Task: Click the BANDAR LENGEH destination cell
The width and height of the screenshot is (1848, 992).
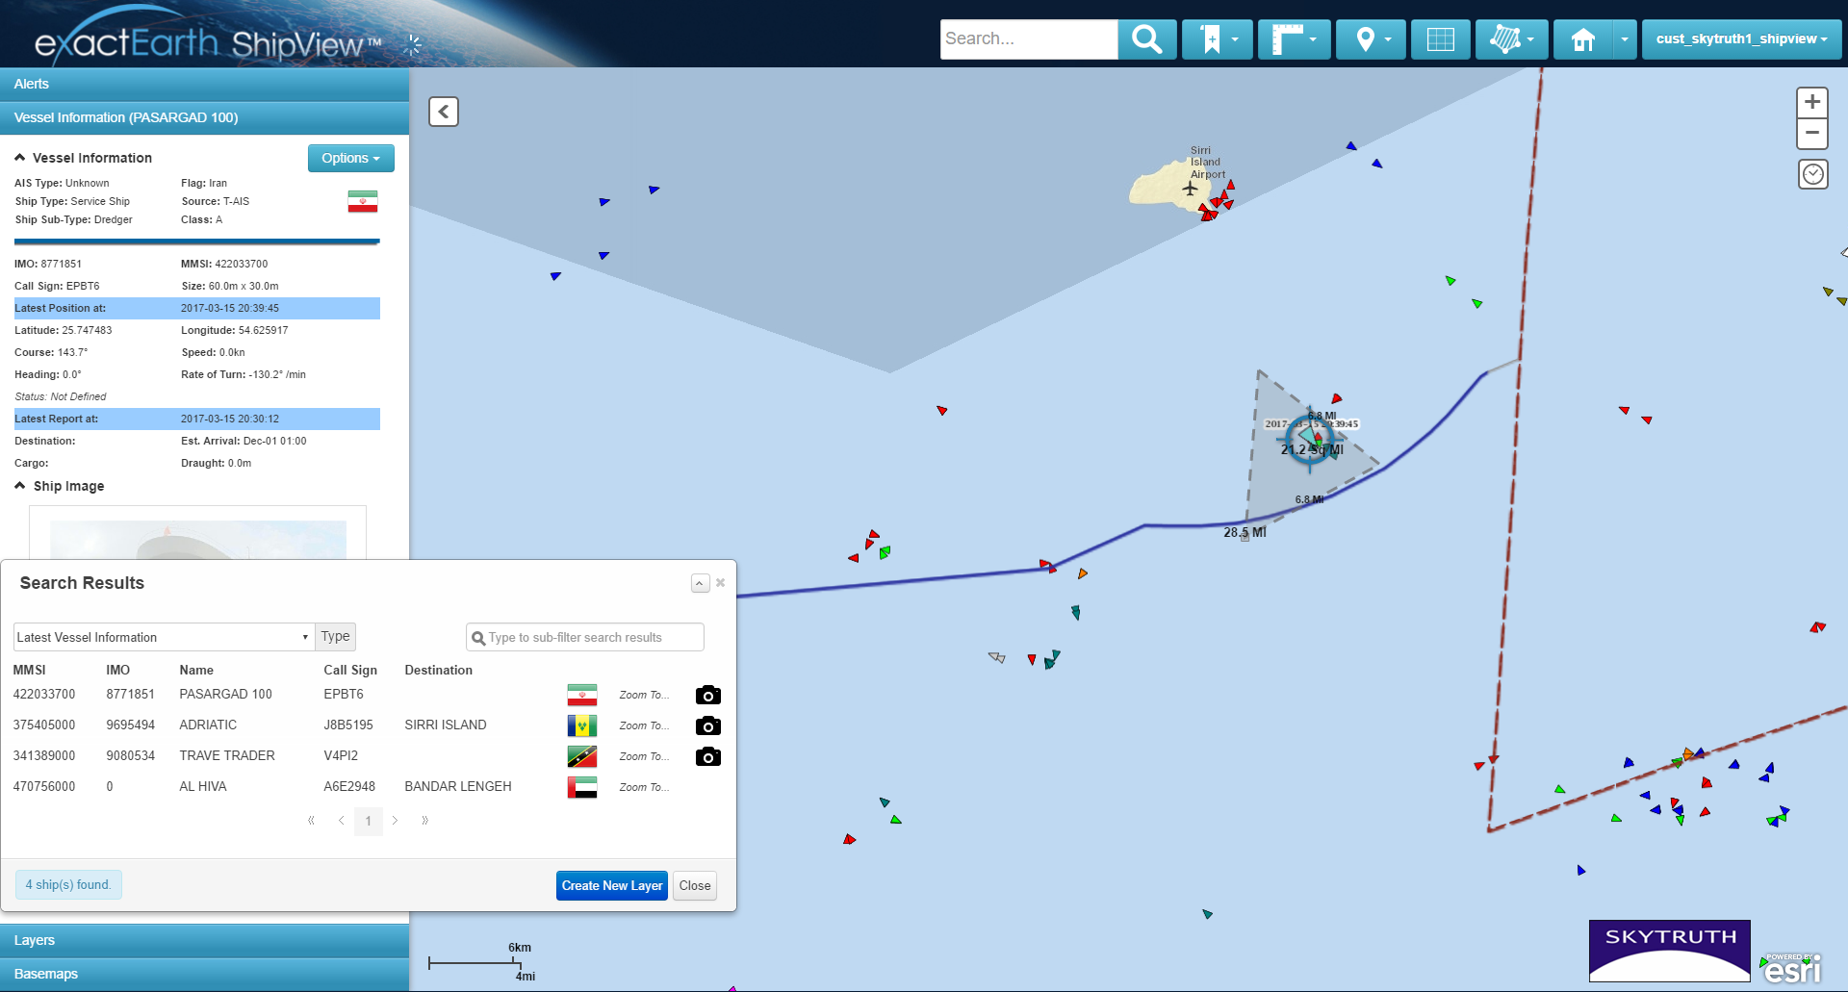Action: tap(458, 786)
